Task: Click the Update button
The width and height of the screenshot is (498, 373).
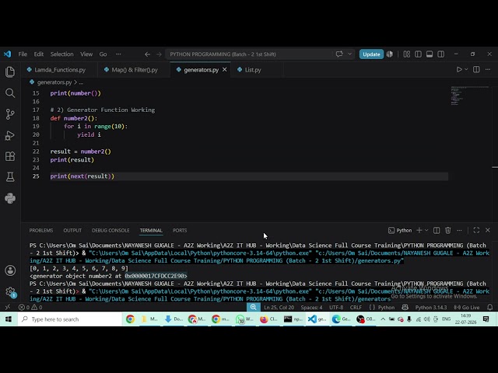Action: tap(371, 54)
